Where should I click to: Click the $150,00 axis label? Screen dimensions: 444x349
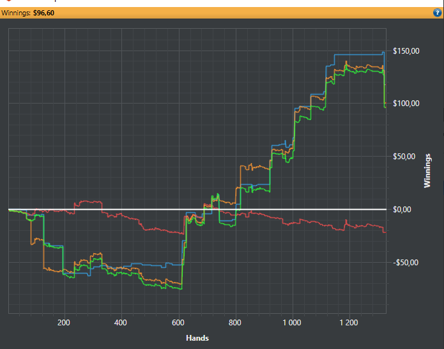(406, 51)
